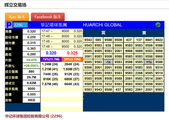The height and width of the screenshot is (120, 169).
Task: Click the red ask price 0.325
Action: click(x=72, y=53)
